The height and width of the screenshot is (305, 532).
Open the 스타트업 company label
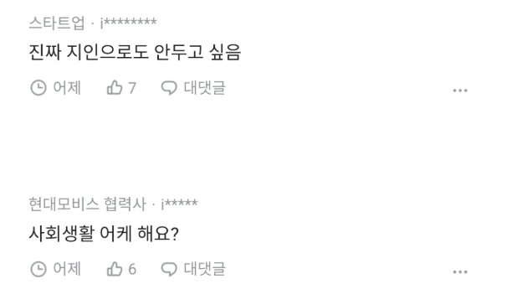point(57,23)
